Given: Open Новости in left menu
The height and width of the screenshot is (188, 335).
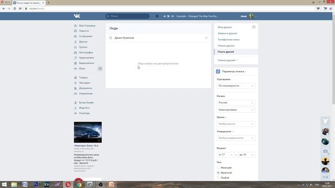Looking at the screenshot, I should click(x=84, y=31).
